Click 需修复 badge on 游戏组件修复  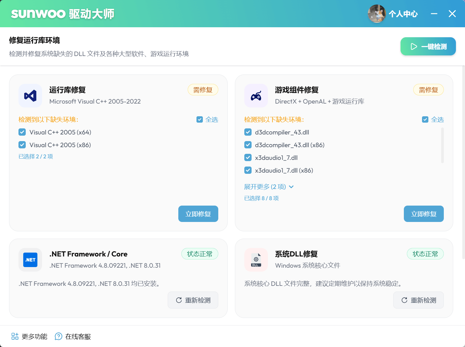(428, 90)
